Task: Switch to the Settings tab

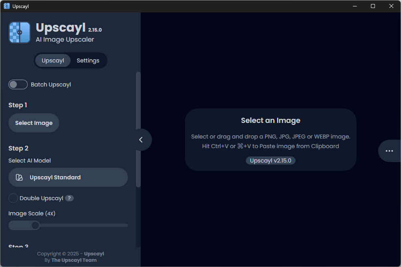Action: tap(88, 60)
